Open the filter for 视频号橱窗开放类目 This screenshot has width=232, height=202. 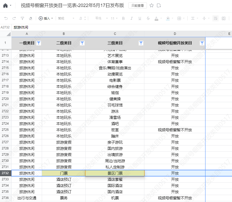202,43
